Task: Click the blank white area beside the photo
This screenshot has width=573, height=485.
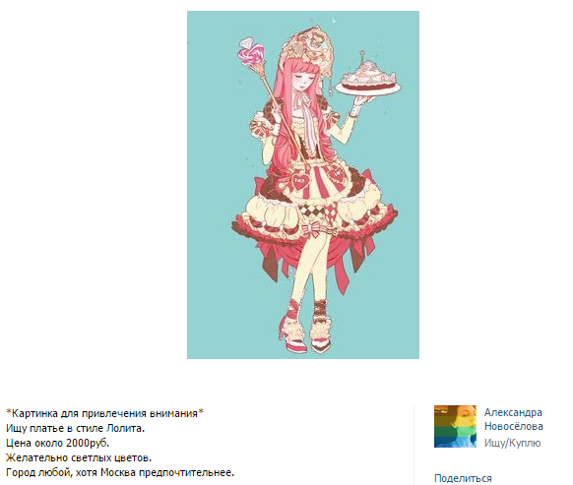Action: coord(92,183)
